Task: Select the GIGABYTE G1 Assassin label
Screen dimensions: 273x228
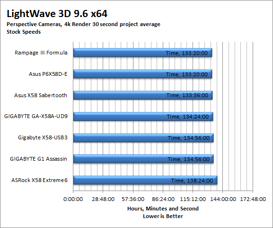Action: pos(38,159)
